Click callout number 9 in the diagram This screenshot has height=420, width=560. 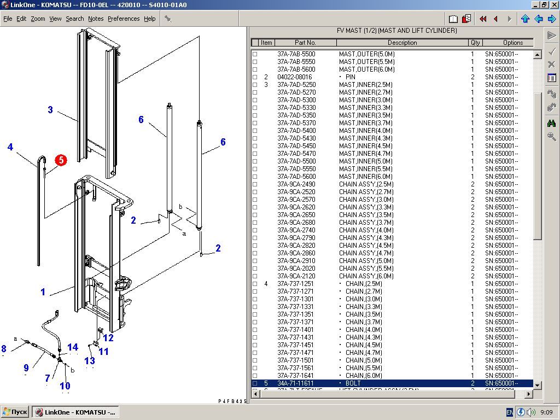26,368
